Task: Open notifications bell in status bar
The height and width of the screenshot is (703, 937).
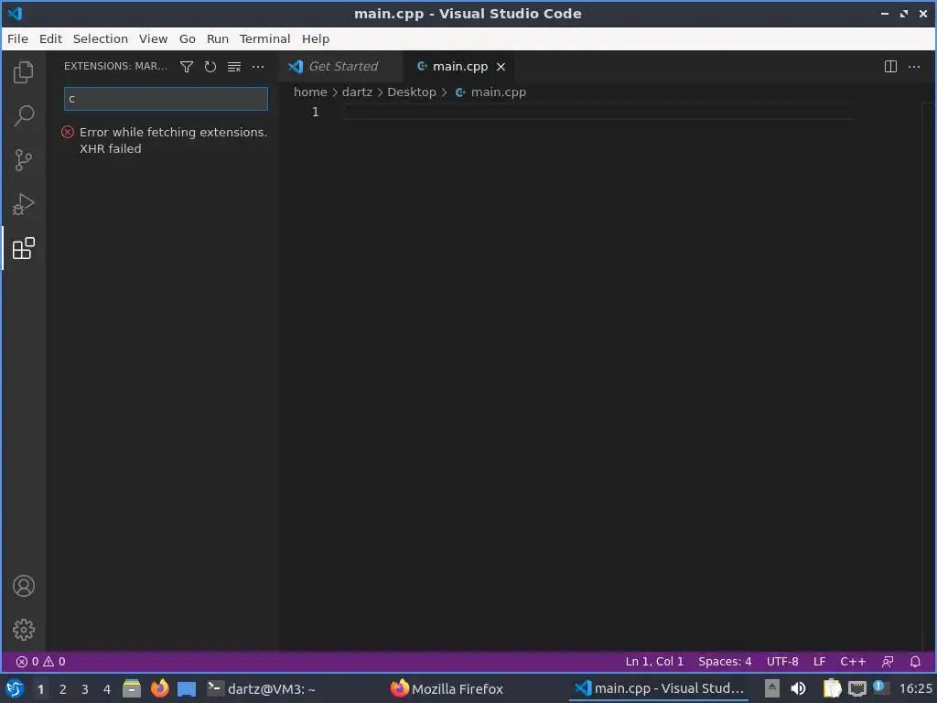Action: [x=915, y=661]
